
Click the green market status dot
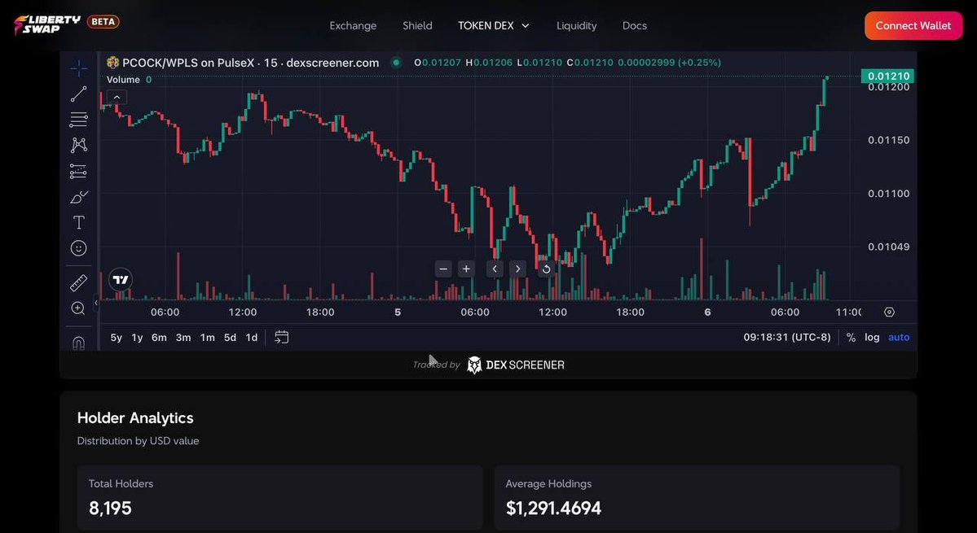point(396,62)
